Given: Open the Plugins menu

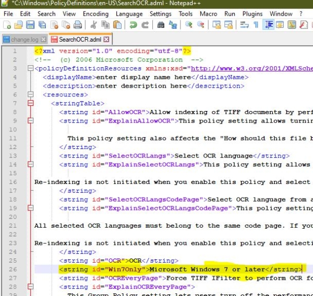Looking at the screenshot, I should pos(252,14).
